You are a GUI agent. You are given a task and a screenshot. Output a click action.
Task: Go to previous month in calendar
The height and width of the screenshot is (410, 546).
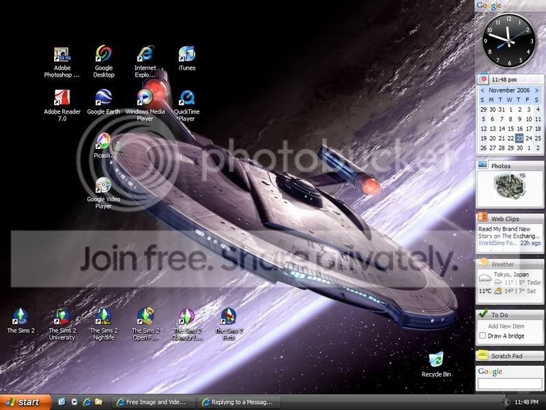483,90
